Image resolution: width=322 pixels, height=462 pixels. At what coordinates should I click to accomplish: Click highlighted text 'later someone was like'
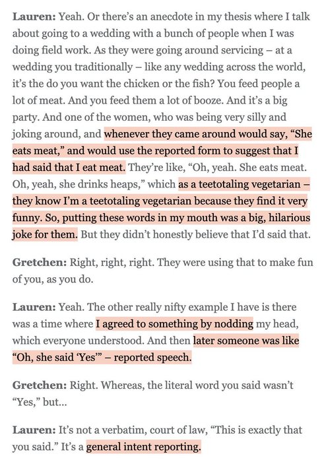[x=246, y=341]
